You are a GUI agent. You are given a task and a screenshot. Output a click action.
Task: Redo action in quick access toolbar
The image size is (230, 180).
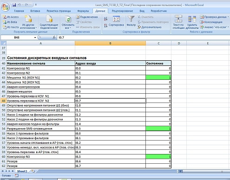tap(26, 5)
